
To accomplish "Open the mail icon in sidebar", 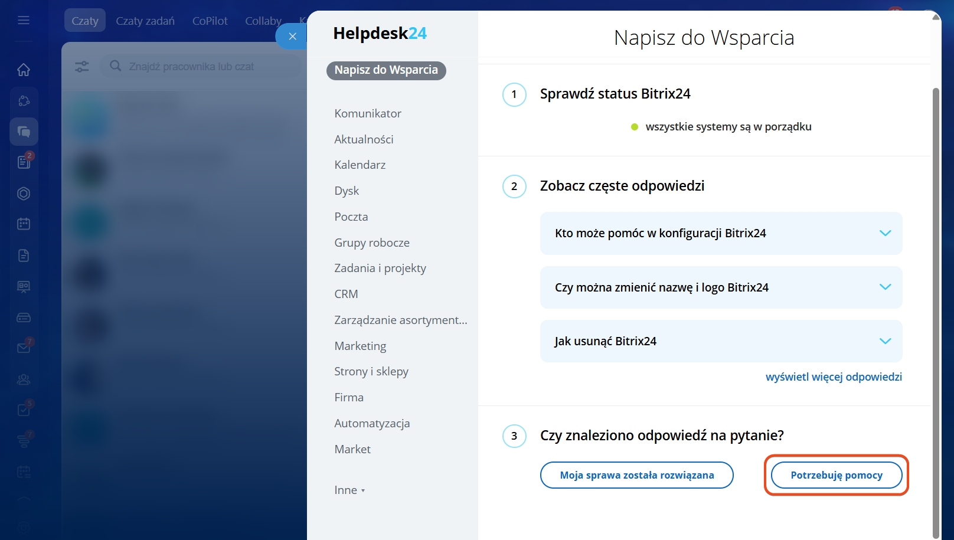I will 24,348.
